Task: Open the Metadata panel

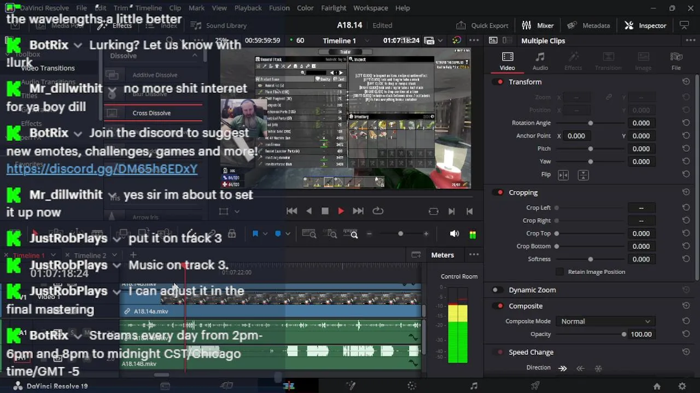Action: point(588,25)
